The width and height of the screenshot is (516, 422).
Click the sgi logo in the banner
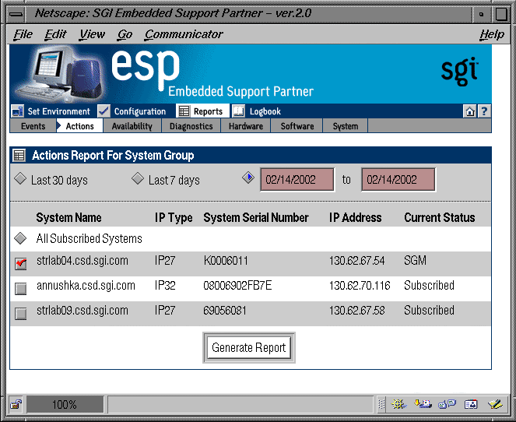click(459, 71)
